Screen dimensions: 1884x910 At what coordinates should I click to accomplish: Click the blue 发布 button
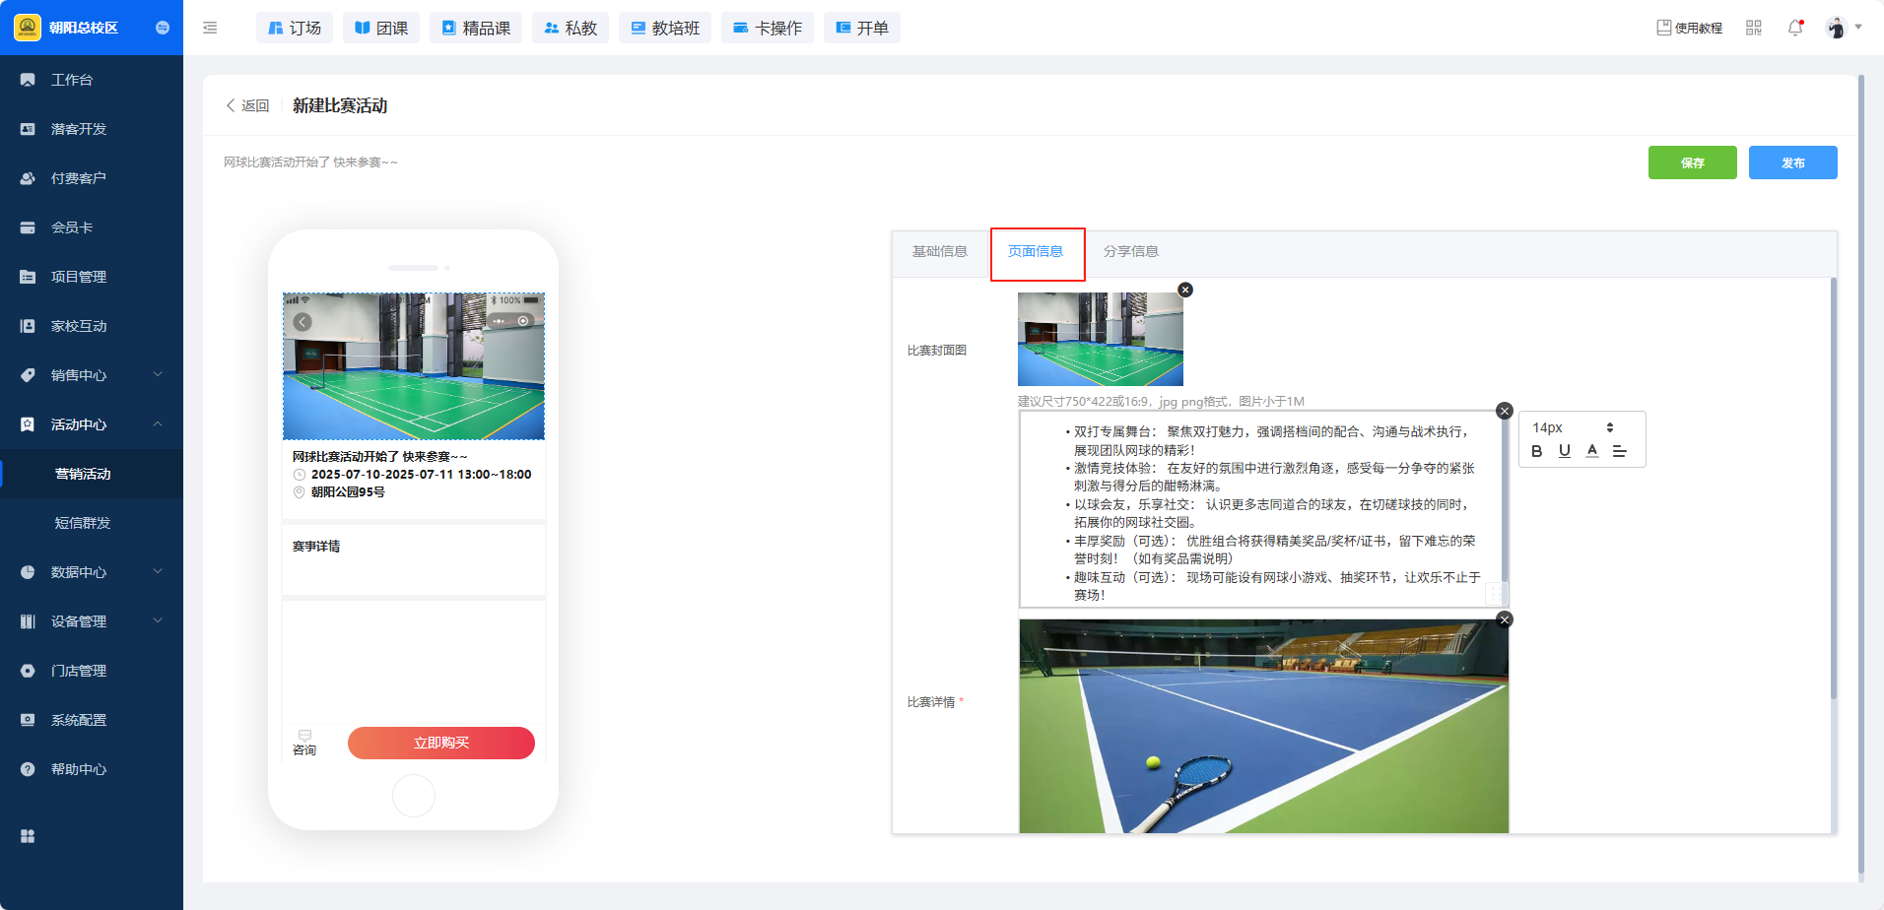1792,162
